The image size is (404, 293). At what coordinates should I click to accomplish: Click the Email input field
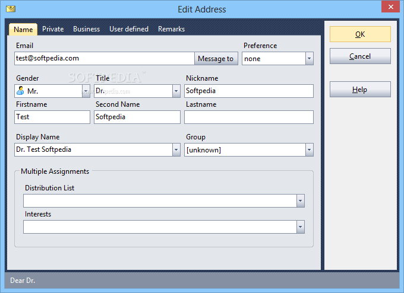point(105,58)
